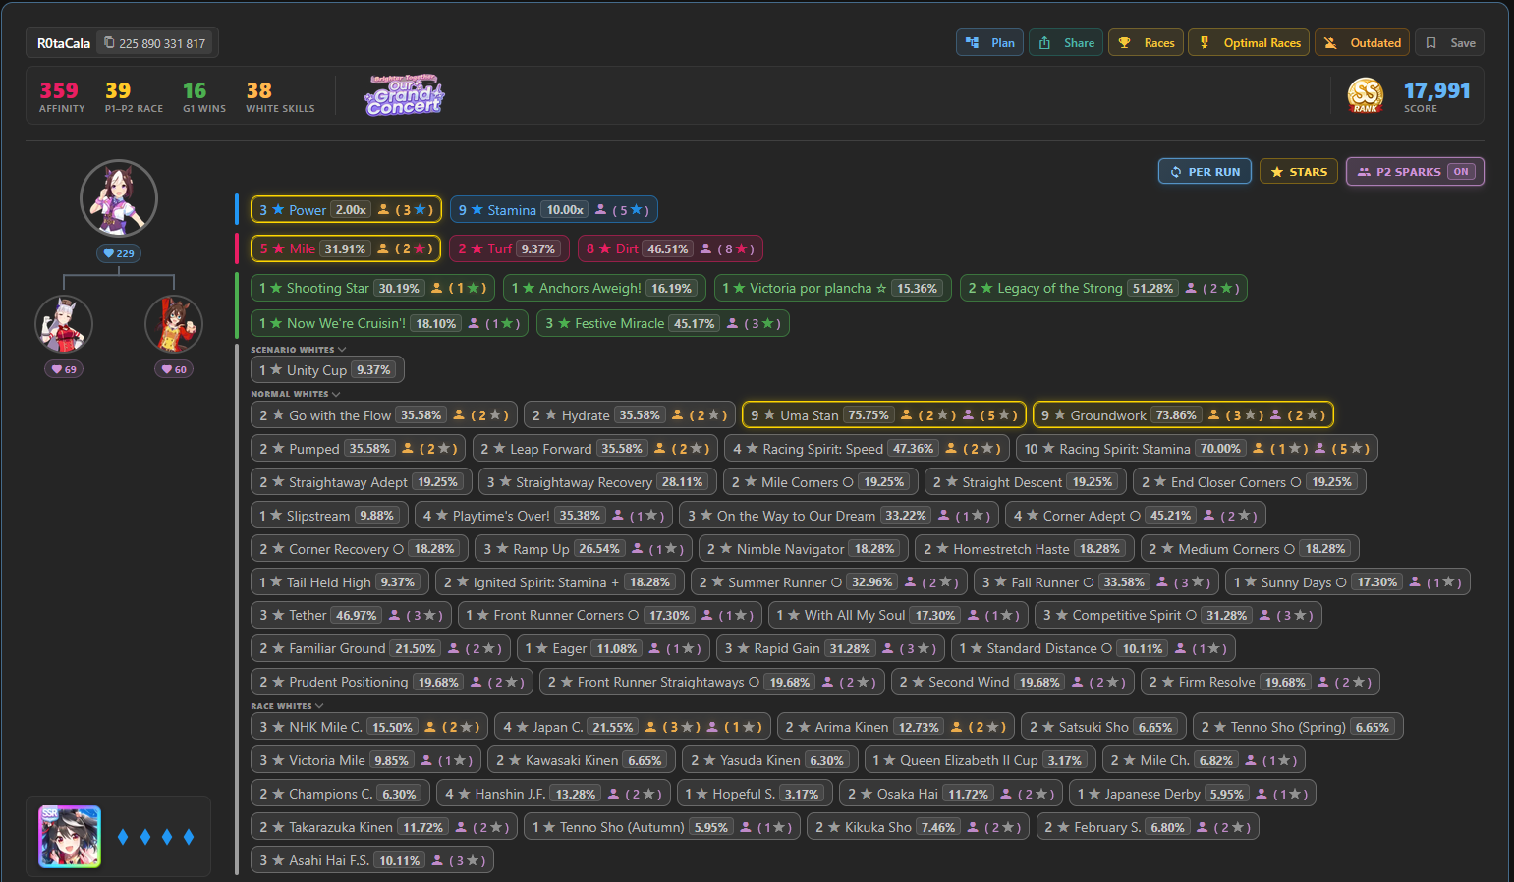Select the main parent character portrait
This screenshot has height=882, width=1514.
pos(119,198)
